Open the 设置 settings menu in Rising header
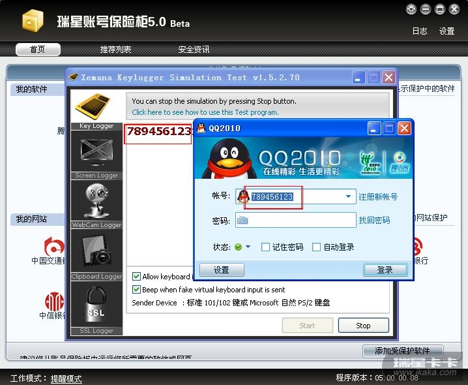Screen dimensions: 468x385 (x=446, y=31)
